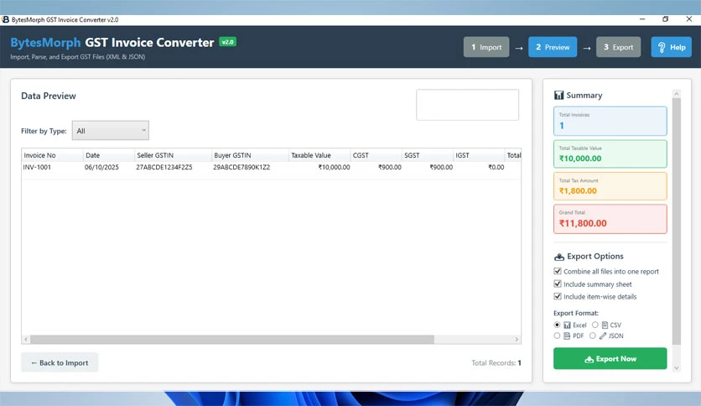Select Excel export format radio
Image resolution: width=701 pixels, height=406 pixels.
[557, 325]
